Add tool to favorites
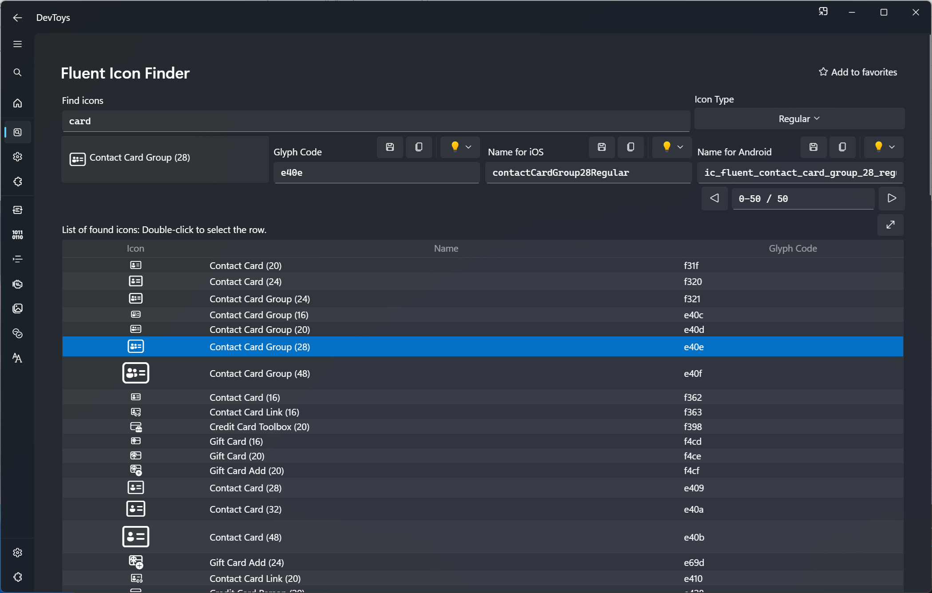 857,72
